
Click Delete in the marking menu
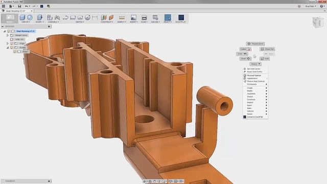point(245,49)
